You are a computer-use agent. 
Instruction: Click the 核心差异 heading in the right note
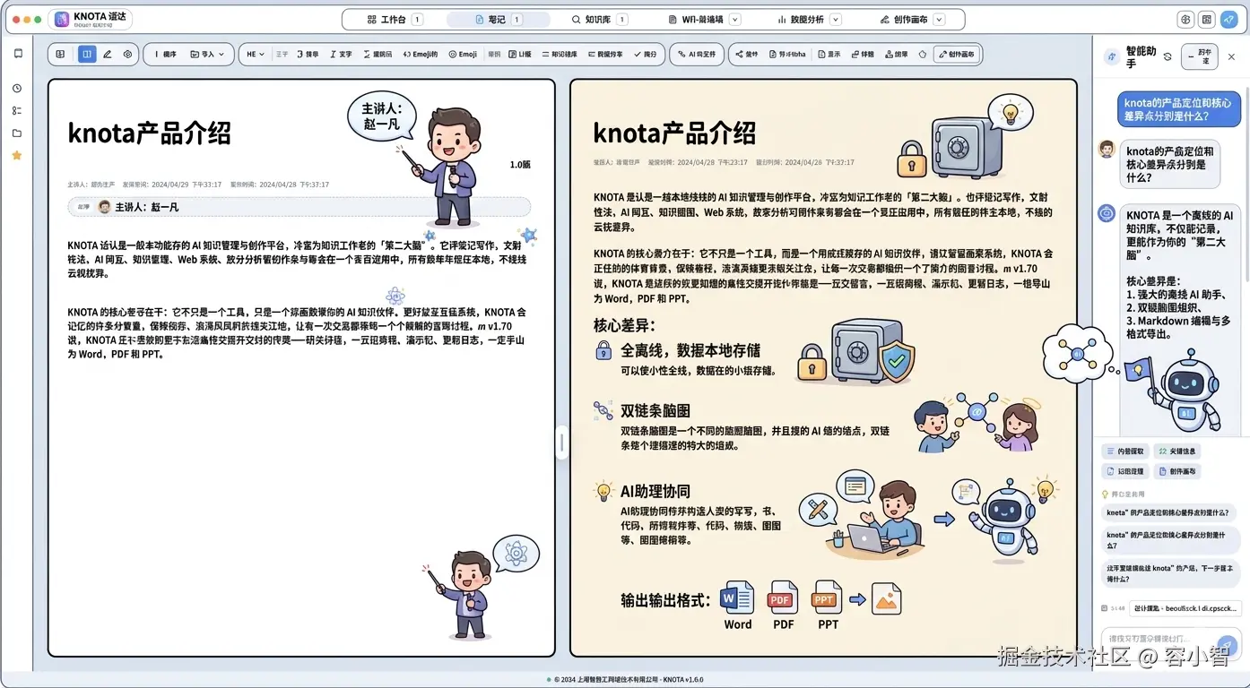624,324
